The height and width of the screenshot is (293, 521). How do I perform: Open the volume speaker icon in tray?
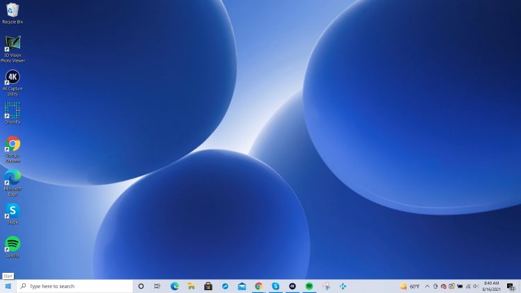tap(476, 286)
